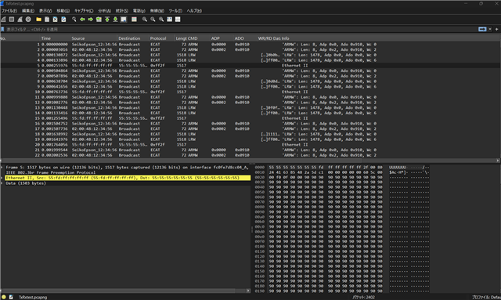Sort by the Source column header
This screenshot has width=501, height=300.
pyautogui.click(x=93, y=38)
